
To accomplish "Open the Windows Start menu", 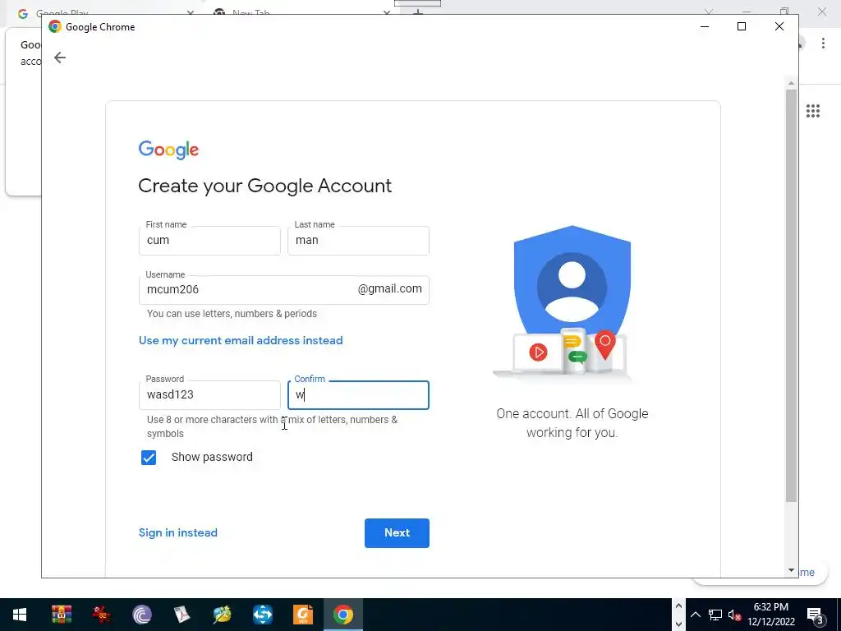I will (20, 615).
